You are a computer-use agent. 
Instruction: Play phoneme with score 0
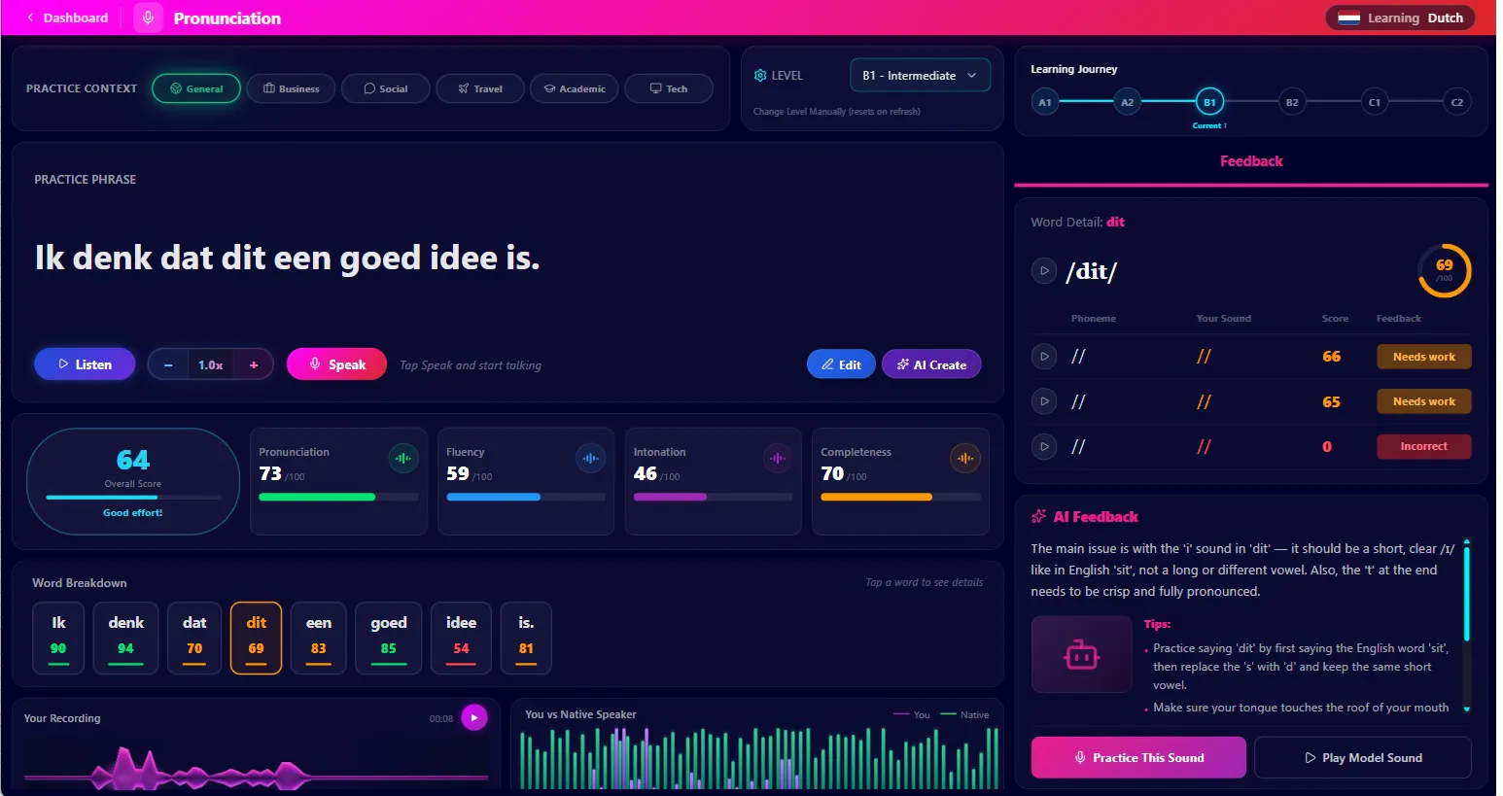(1044, 447)
